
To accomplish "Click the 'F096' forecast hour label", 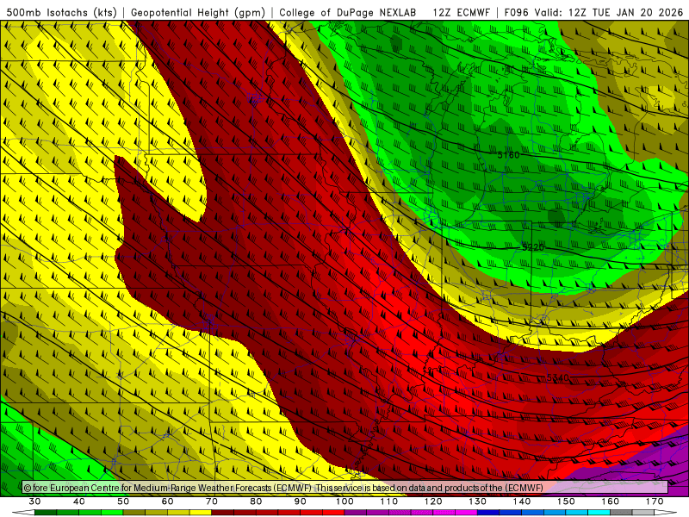I will (516, 13).
